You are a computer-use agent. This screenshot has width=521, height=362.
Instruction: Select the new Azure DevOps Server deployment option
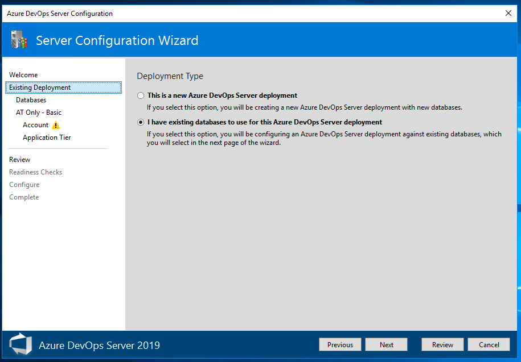[141, 95]
